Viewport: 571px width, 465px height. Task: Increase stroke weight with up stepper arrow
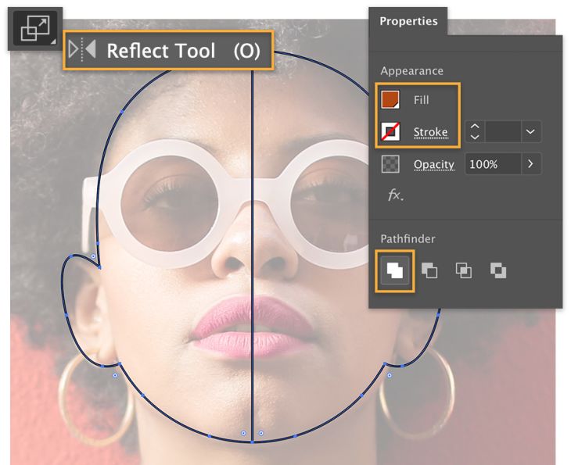475,127
